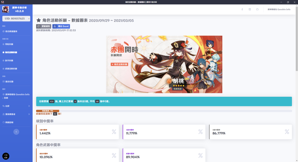Click the 級別中獎率 section heading
The height and width of the screenshot is (162, 298).
click(x=45, y=121)
